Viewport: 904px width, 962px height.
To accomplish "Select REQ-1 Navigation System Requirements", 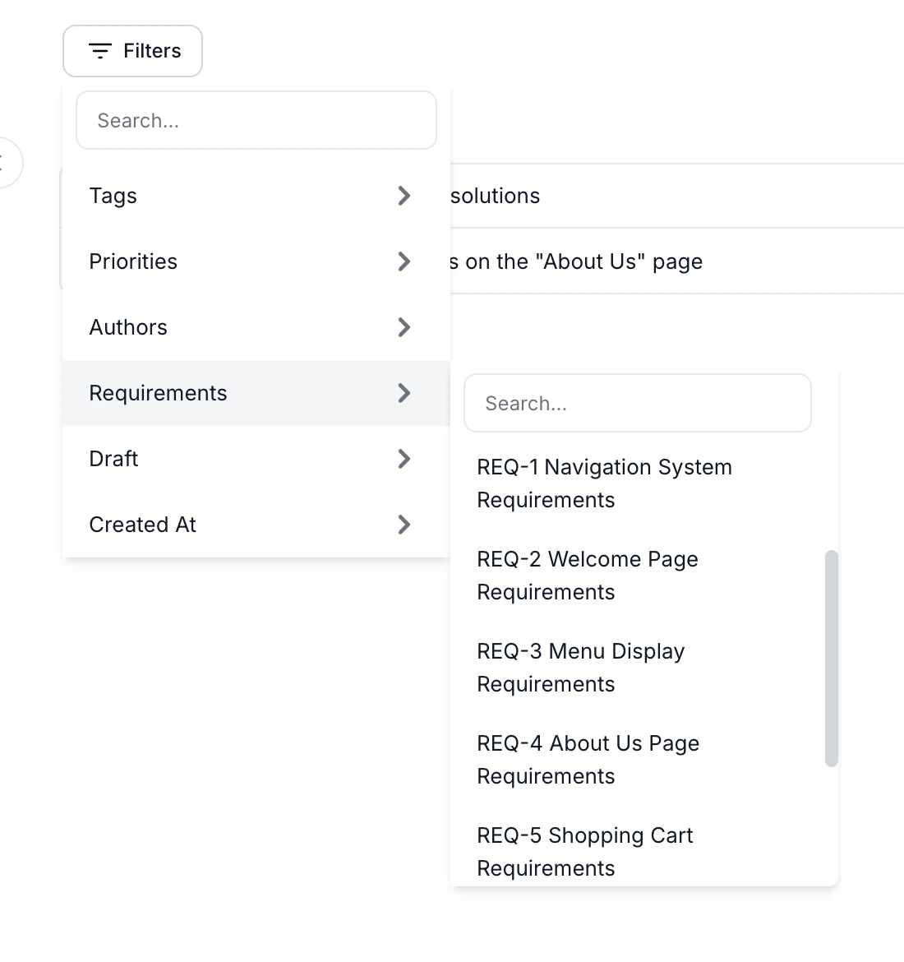I will point(638,483).
